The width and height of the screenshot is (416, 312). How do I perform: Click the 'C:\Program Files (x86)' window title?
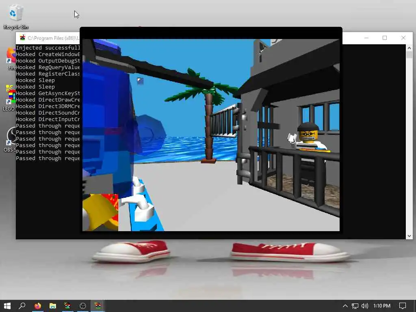point(54,38)
